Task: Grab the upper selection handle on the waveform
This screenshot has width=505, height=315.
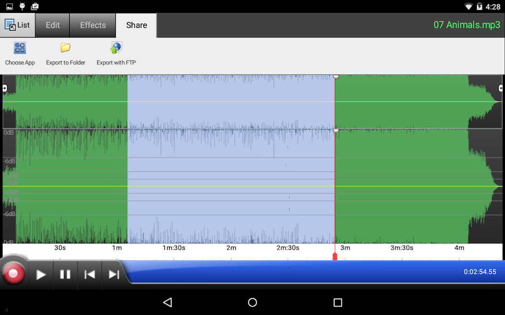Action: click(335, 76)
